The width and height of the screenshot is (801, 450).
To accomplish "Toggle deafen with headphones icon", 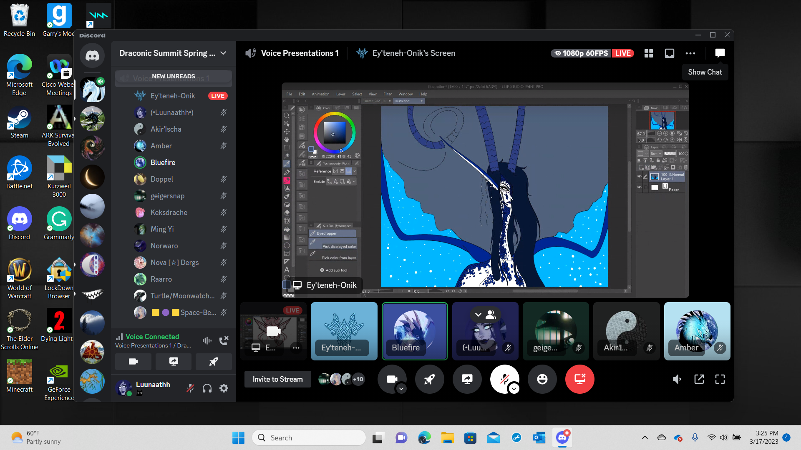I will tap(207, 388).
